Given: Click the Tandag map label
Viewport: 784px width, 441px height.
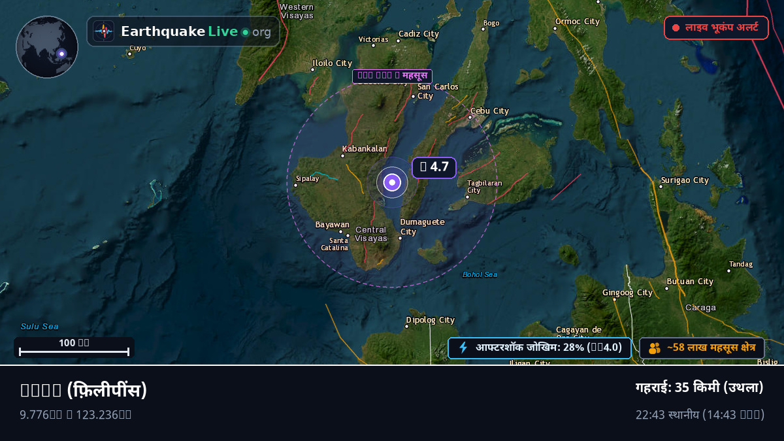Looking at the screenshot, I should click(x=741, y=265).
